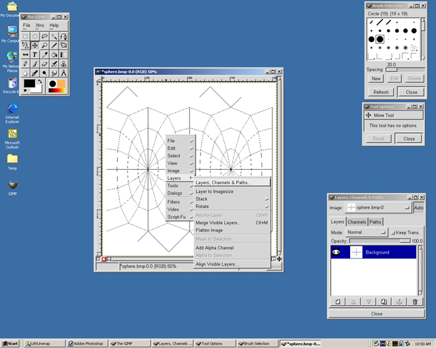This screenshot has width=436, height=348.
Task: Expand the Script-Fu submenu
Action: 180,217
